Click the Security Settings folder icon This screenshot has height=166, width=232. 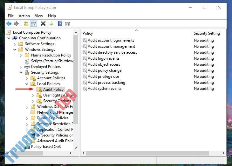tap(27, 72)
